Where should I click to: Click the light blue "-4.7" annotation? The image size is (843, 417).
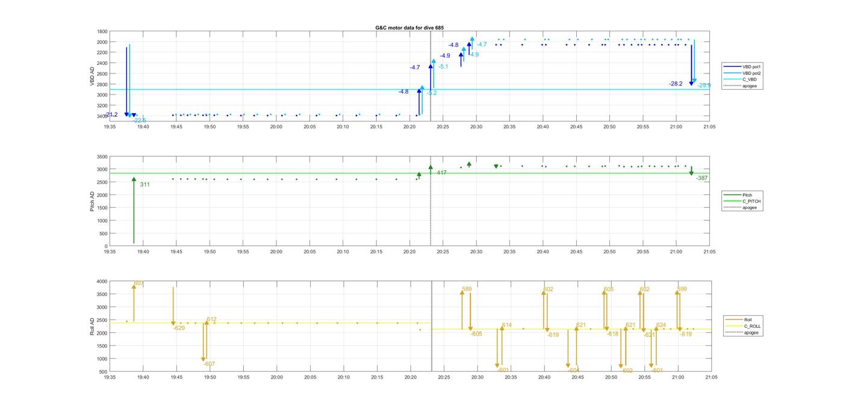[x=482, y=45]
